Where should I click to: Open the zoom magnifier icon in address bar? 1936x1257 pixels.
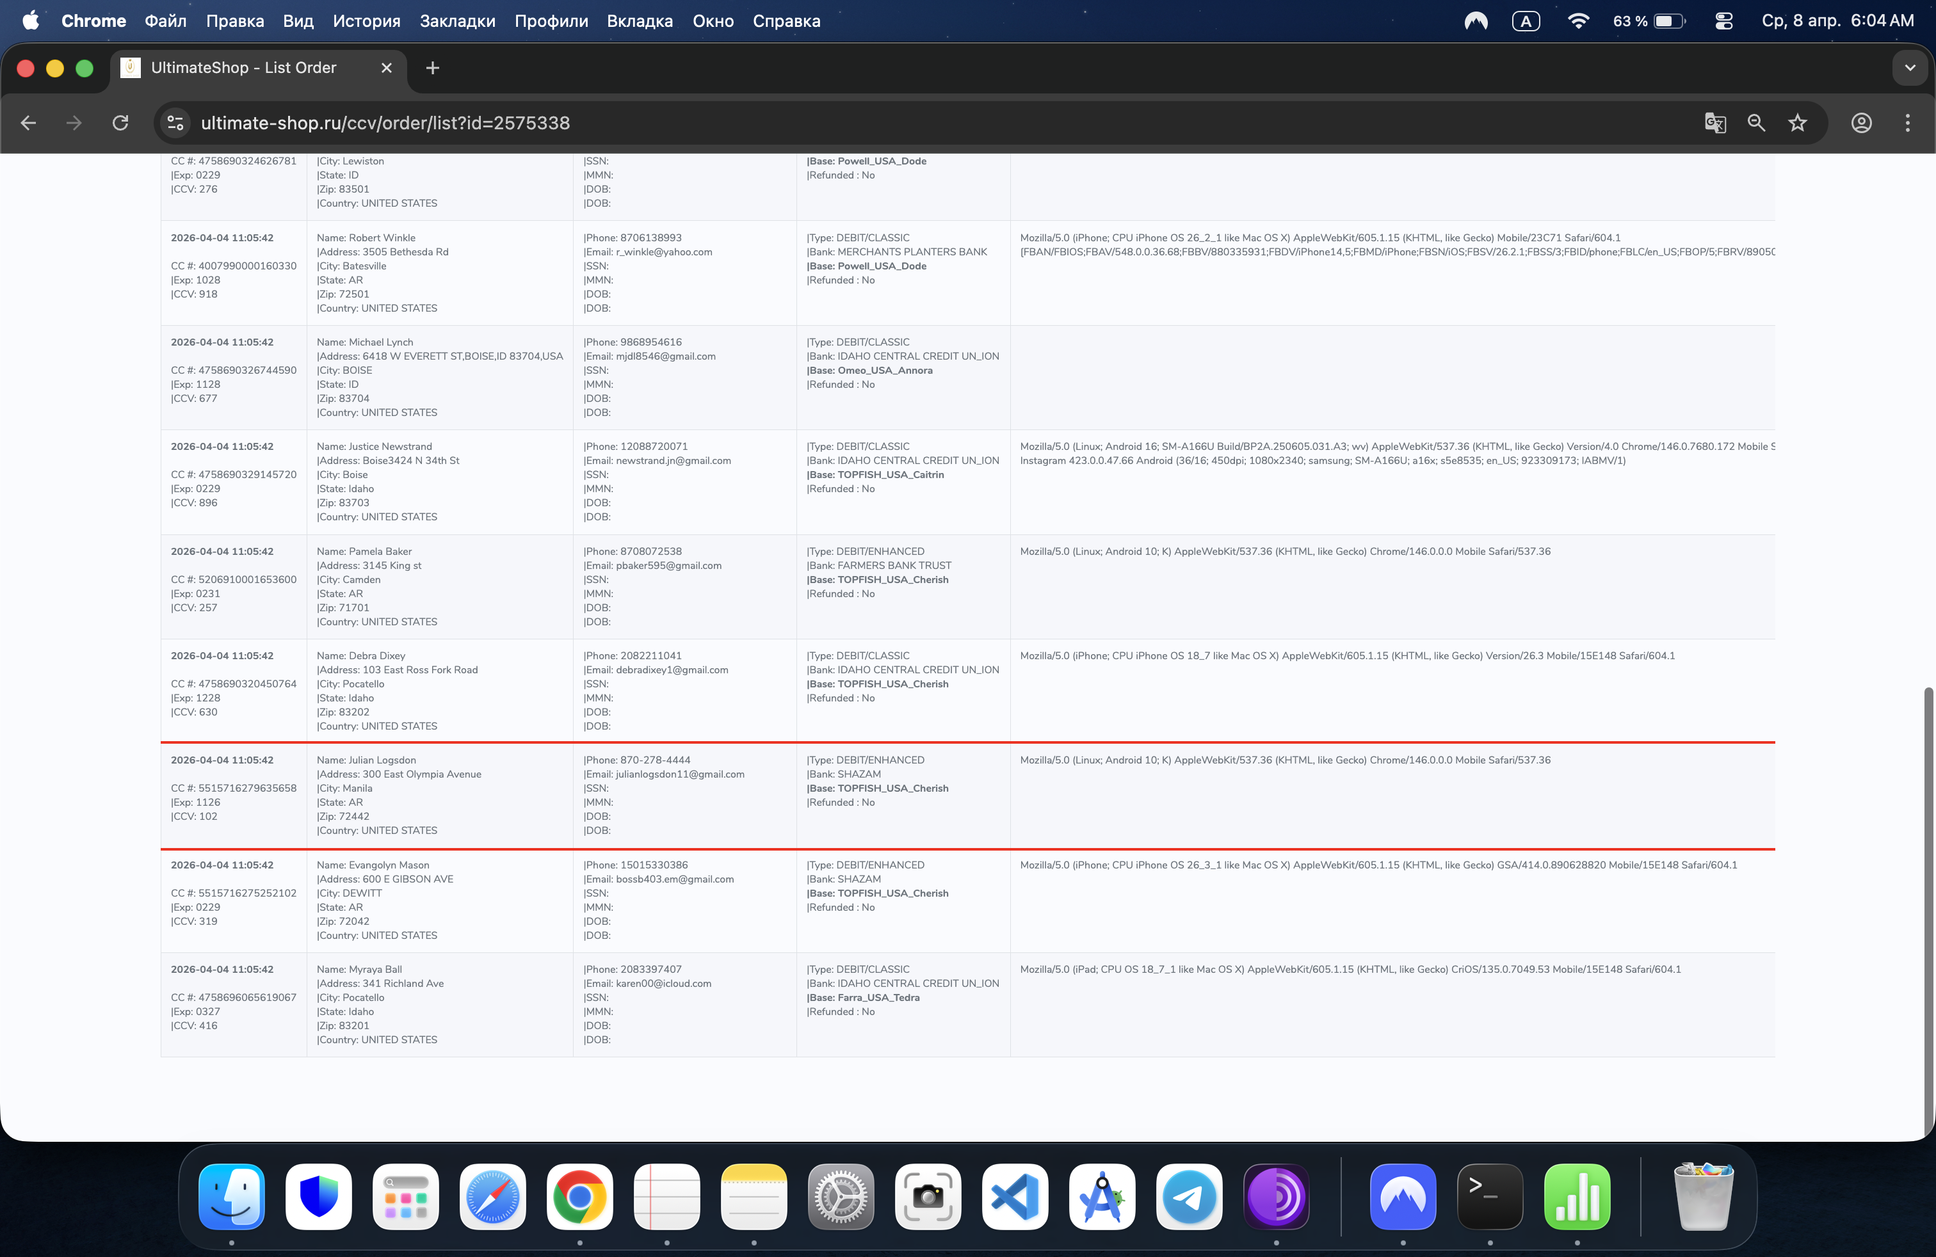1756,123
